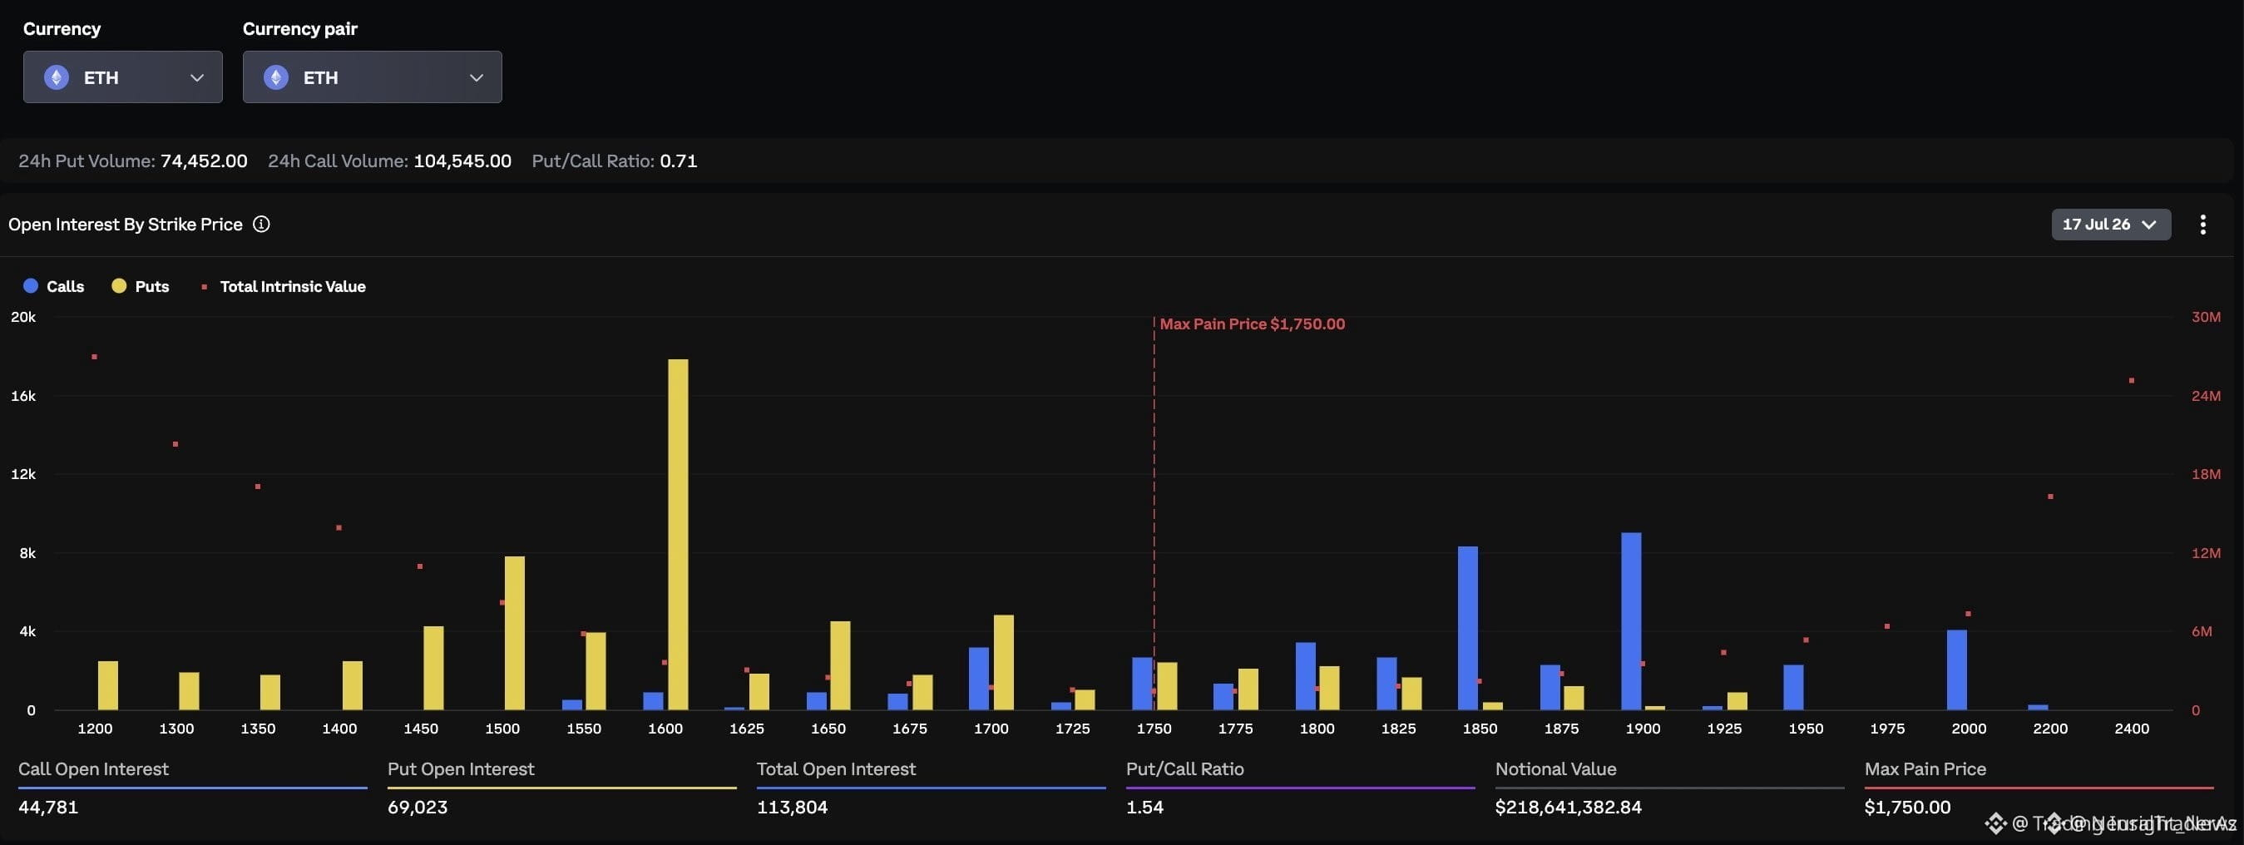Viewport: 2244px width, 845px height.
Task: Click the tall 1600 strike puts bar
Action: [x=678, y=534]
